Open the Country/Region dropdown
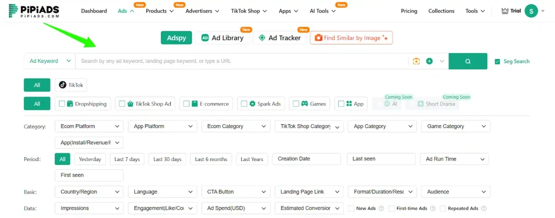The width and height of the screenshot is (555, 218). pos(89,192)
